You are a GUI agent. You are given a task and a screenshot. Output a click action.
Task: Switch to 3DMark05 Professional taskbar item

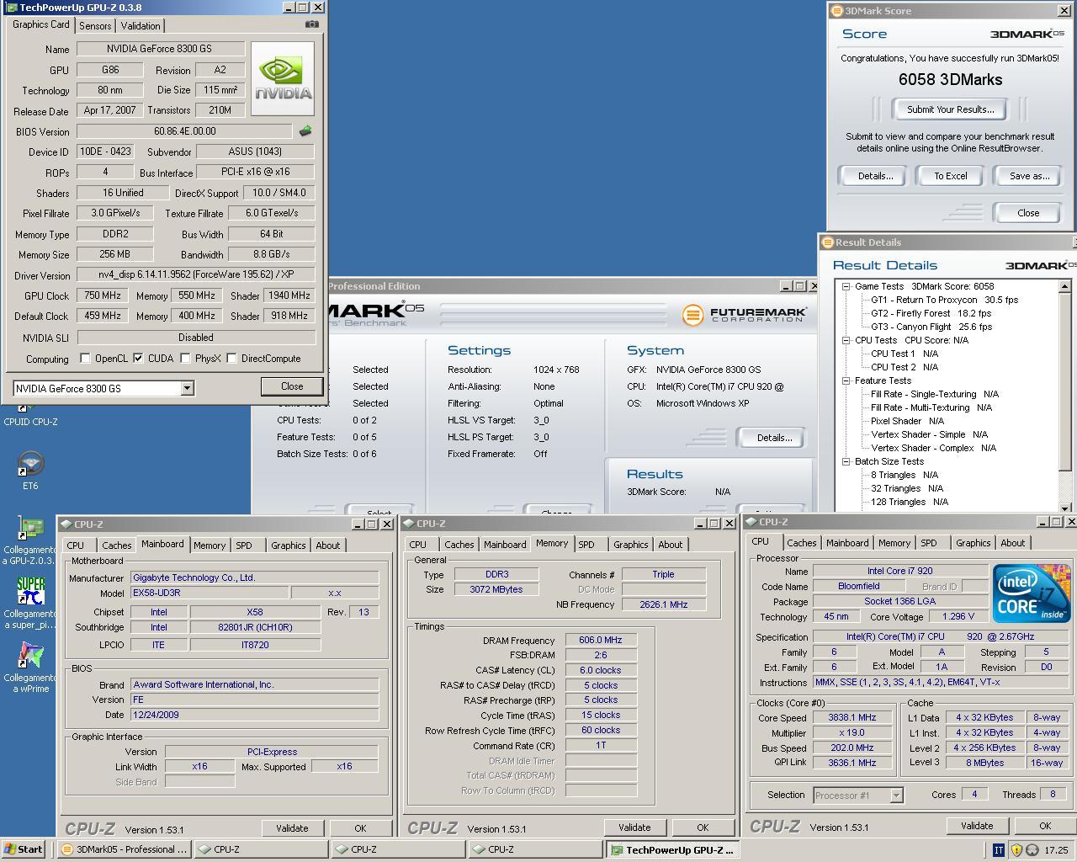point(125,849)
